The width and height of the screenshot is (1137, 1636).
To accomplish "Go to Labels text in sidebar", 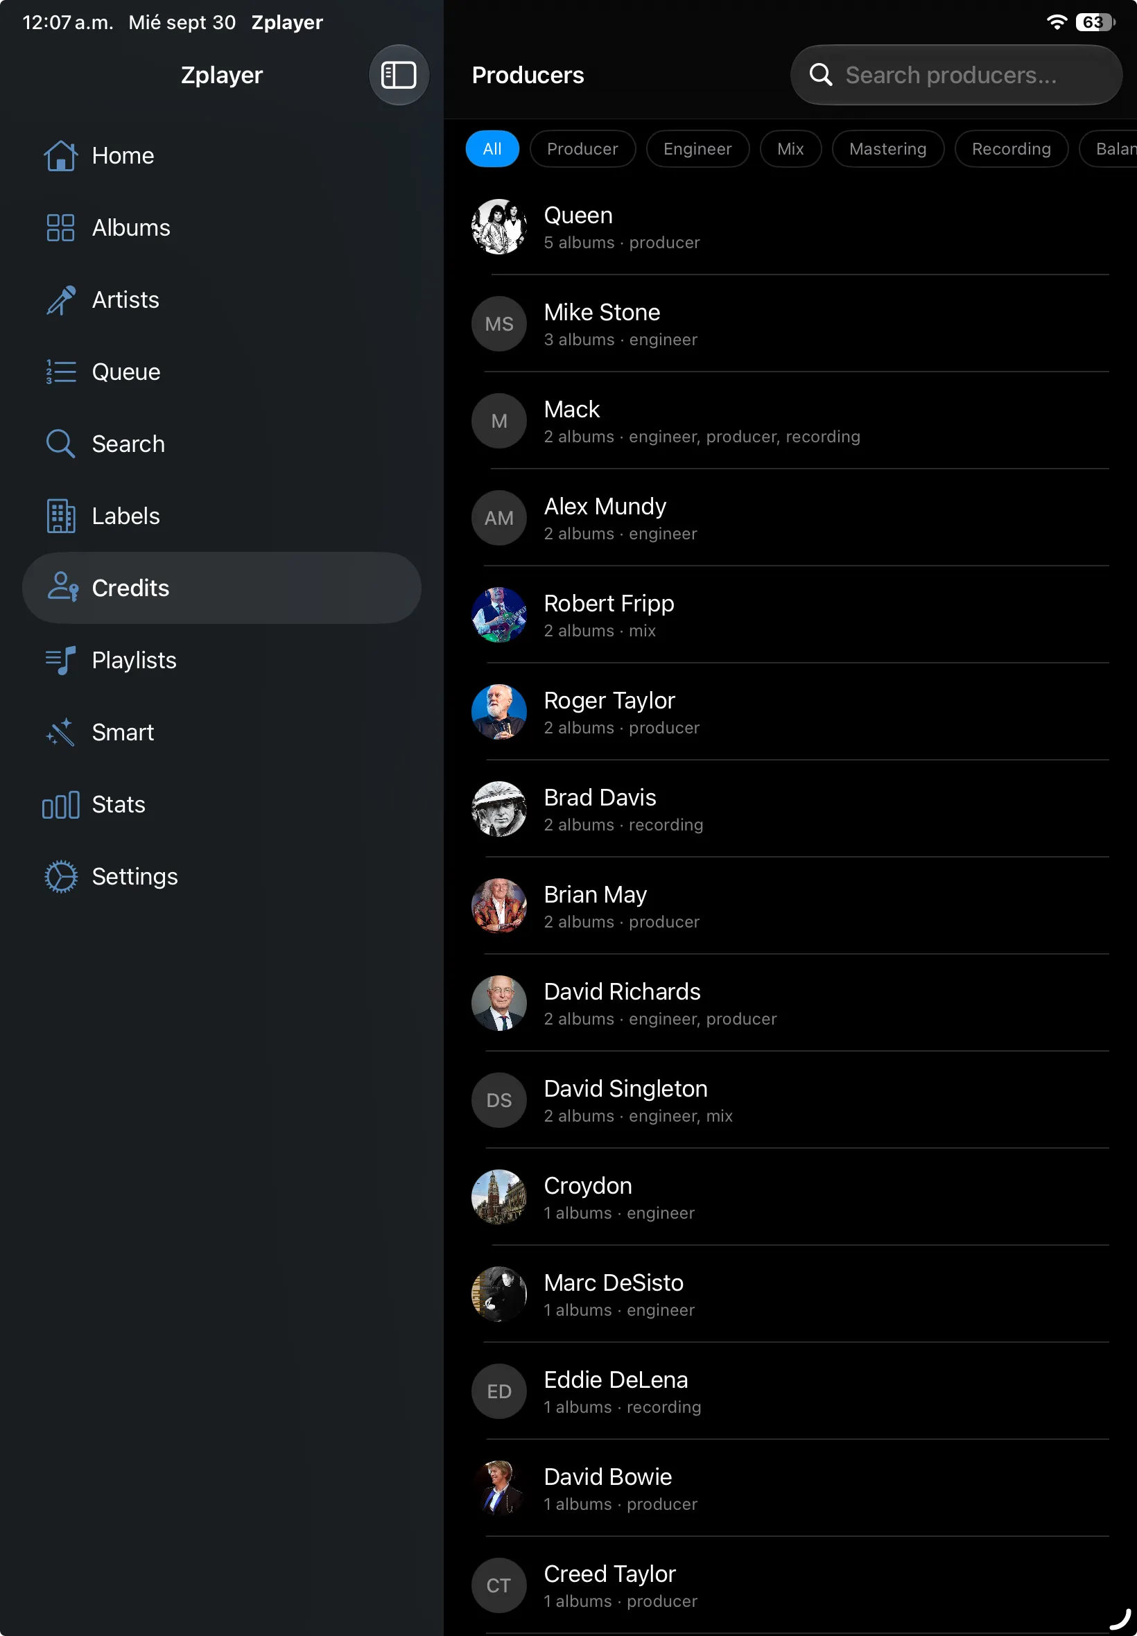I will click(x=126, y=516).
